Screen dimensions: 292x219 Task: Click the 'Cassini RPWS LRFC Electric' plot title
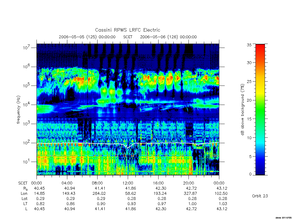click(127, 30)
